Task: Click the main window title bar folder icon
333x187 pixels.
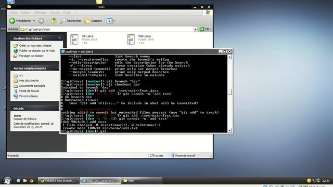Action: coord(9,7)
